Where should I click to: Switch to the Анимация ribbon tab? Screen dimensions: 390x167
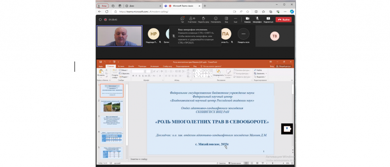coord(155,66)
